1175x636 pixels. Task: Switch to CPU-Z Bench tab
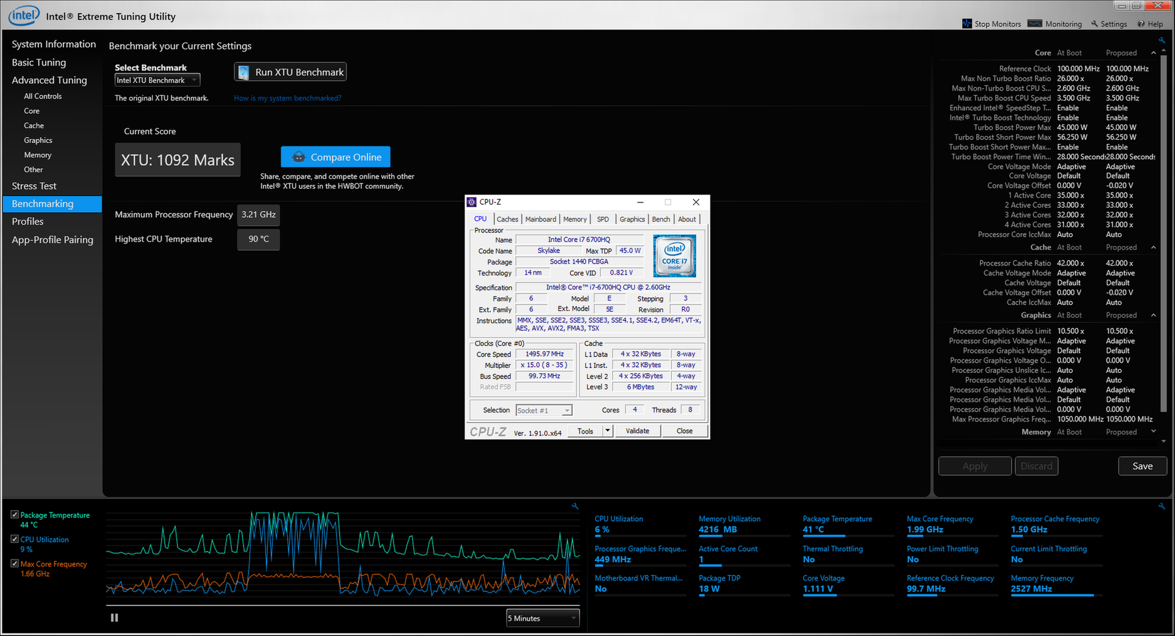pyautogui.click(x=661, y=219)
